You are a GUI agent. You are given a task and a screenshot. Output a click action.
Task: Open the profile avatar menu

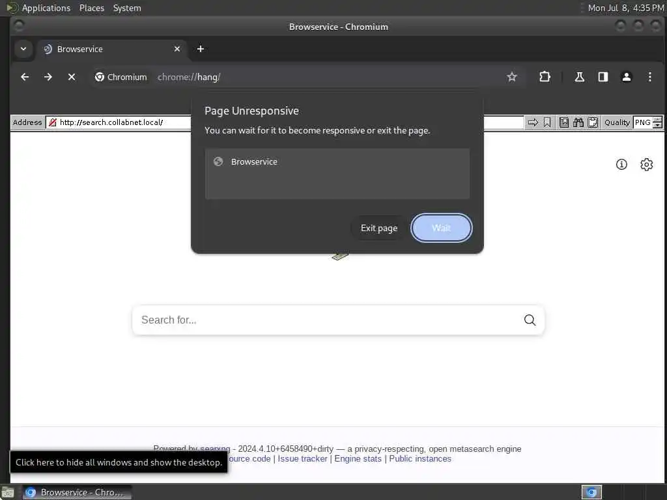(626, 77)
